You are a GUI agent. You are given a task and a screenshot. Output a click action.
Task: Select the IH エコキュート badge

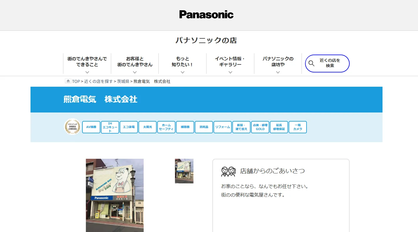tap(110, 127)
